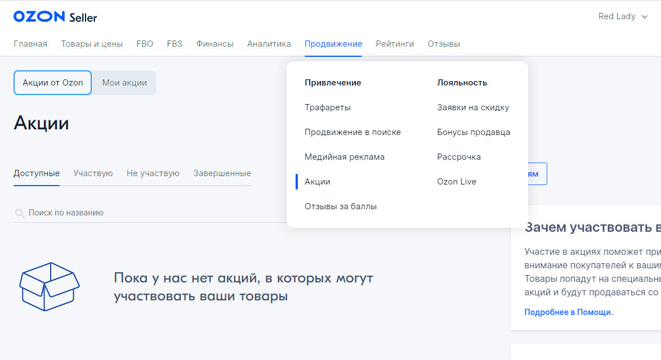Open the Отзывы section

444,44
